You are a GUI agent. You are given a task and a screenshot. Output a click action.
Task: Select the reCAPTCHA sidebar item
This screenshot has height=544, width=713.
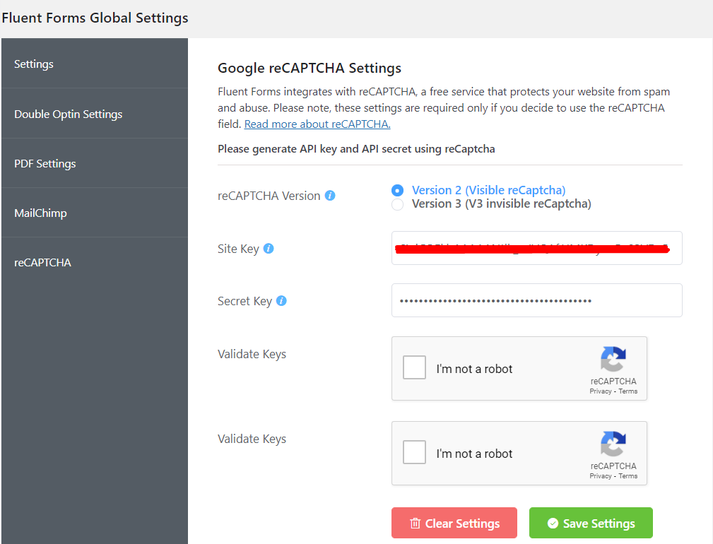[94, 262]
